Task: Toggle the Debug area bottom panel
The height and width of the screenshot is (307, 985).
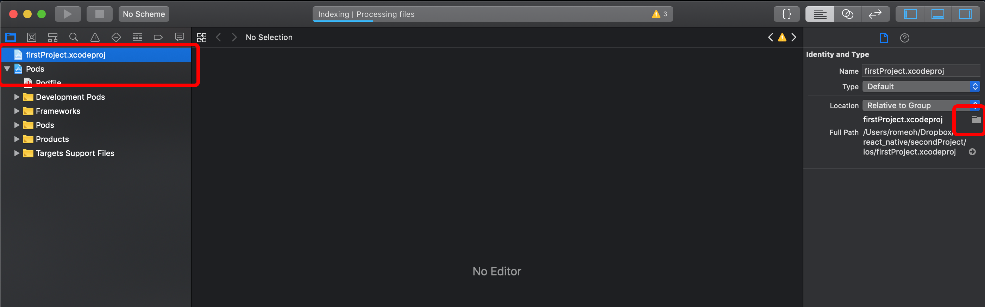Action: coord(937,14)
